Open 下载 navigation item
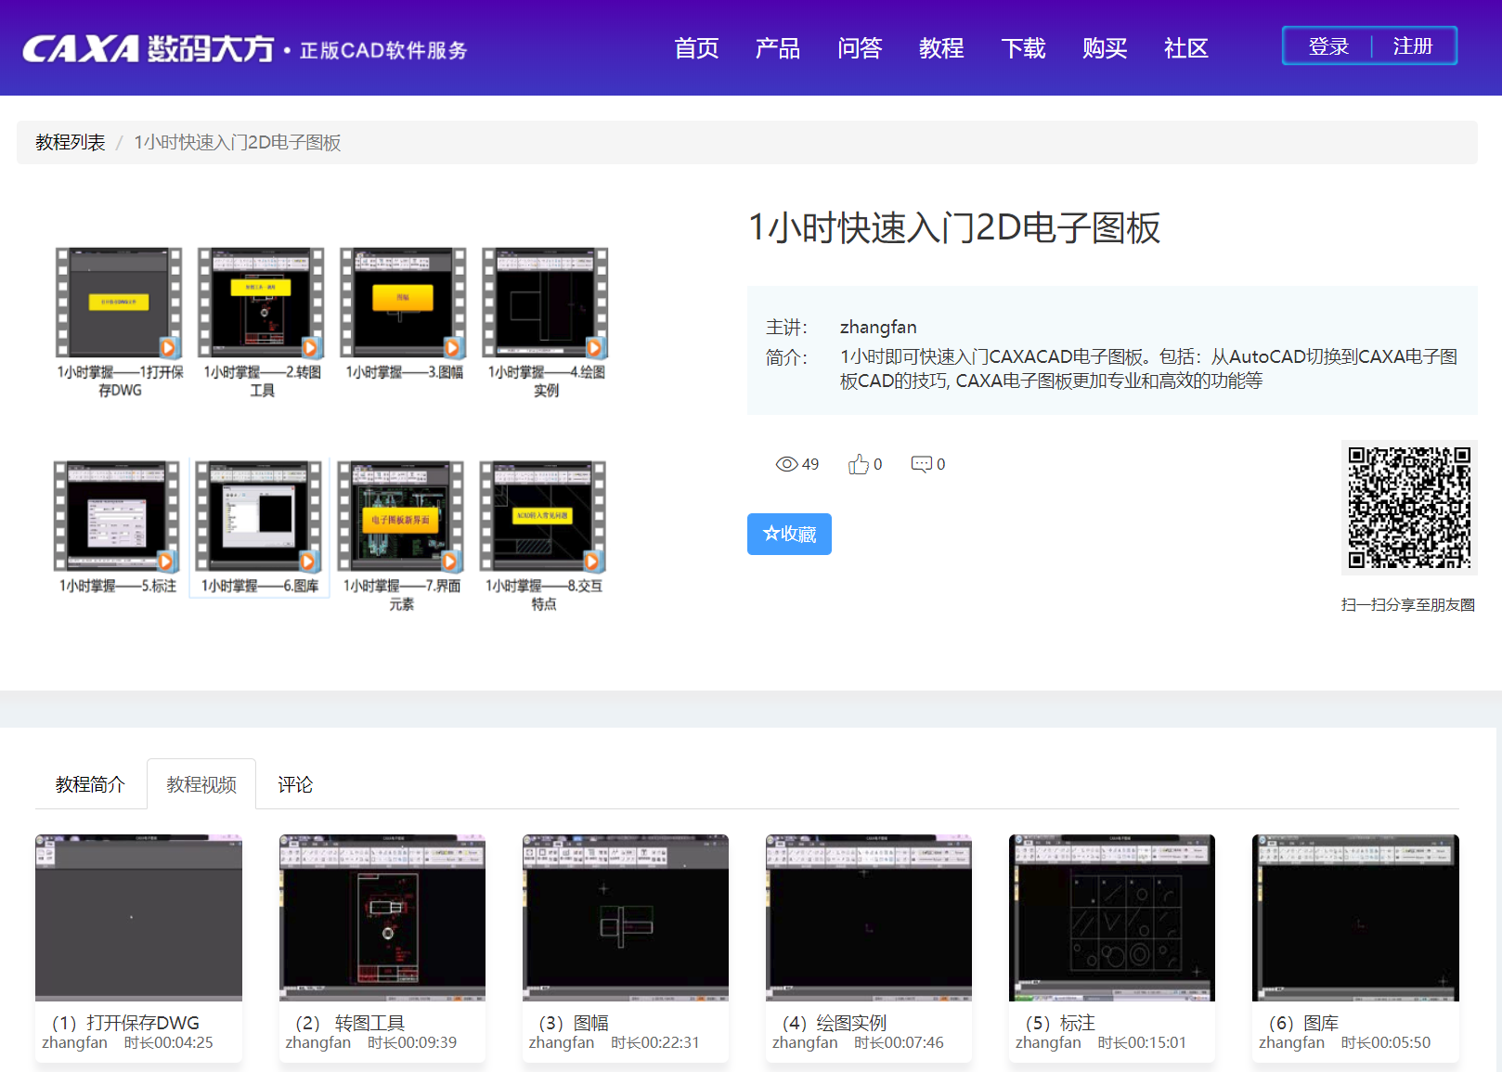The image size is (1502, 1072). [1023, 48]
